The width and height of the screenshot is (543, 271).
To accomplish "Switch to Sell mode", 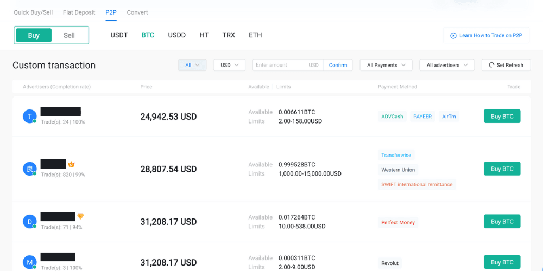I will click(69, 35).
